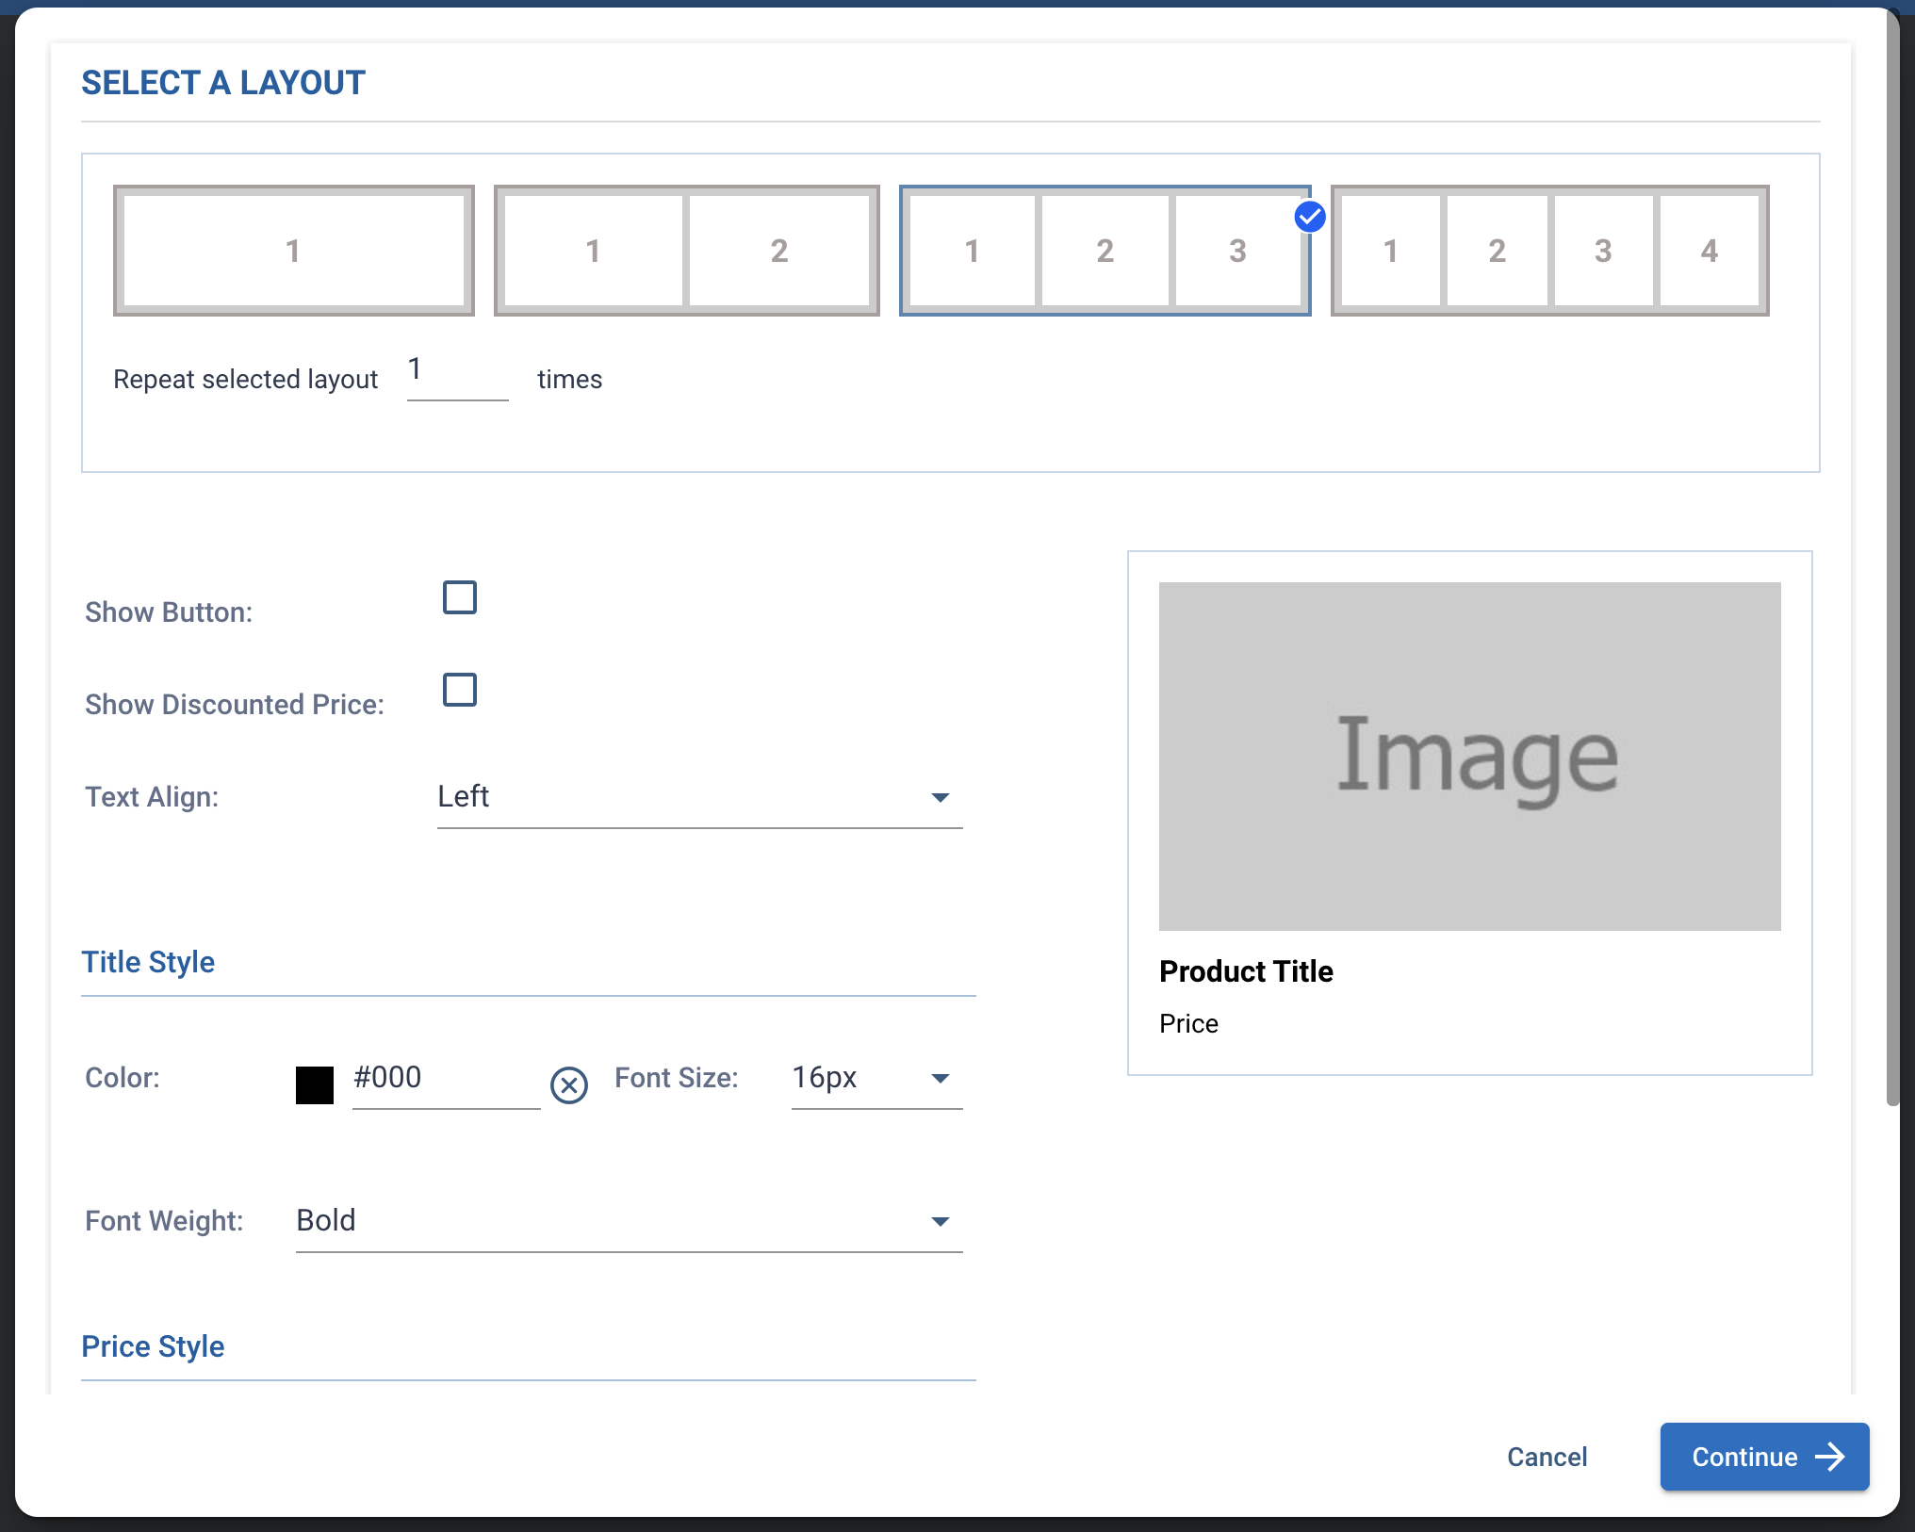Screen dimensions: 1915x1532
Task: Click the Product Title text in preview
Action: point(1246,971)
